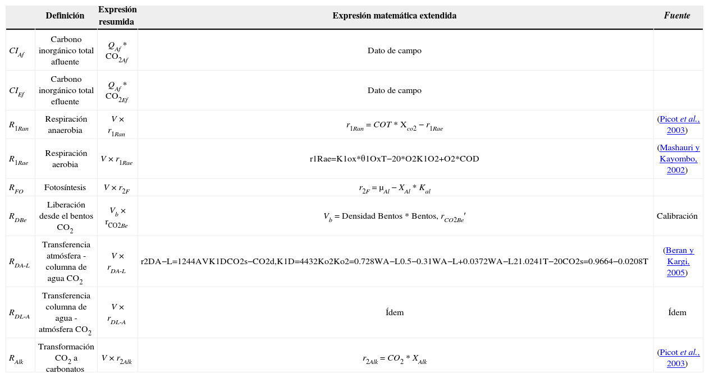Click the Fuente column header

click(x=677, y=16)
